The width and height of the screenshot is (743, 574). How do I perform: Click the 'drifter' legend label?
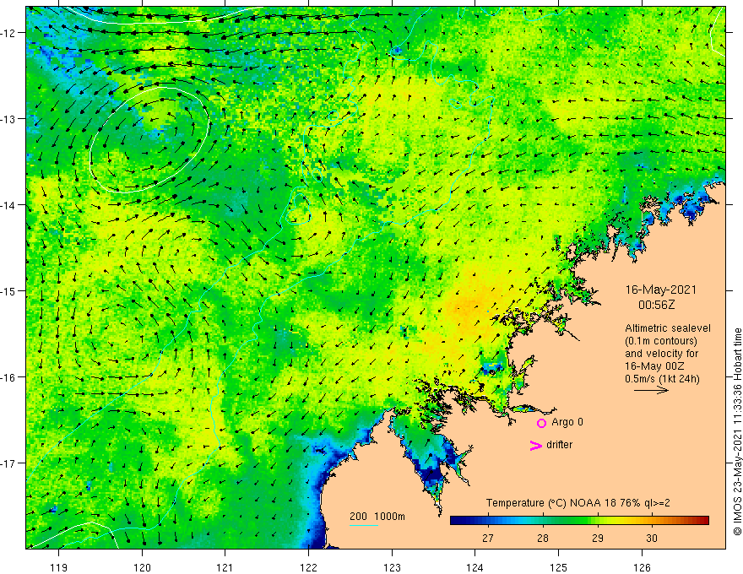pos(559,445)
